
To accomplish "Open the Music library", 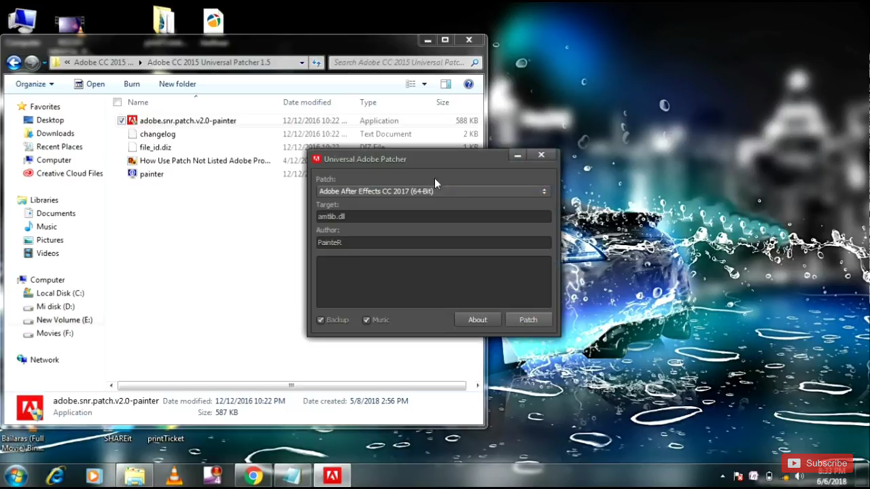I will [46, 227].
